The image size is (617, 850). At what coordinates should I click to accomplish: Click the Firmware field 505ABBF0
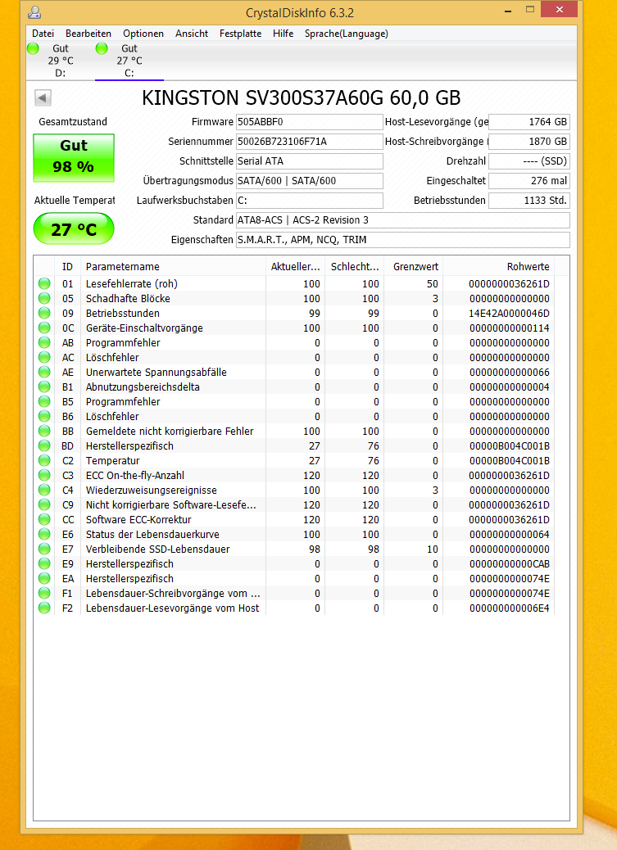click(309, 122)
